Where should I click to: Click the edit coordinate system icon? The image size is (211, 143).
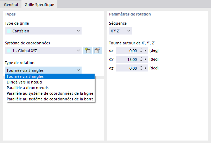coord(97,51)
